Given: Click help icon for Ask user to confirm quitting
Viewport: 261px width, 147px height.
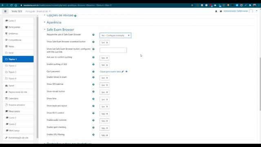Looking at the screenshot, I should pyautogui.click(x=93, y=57).
